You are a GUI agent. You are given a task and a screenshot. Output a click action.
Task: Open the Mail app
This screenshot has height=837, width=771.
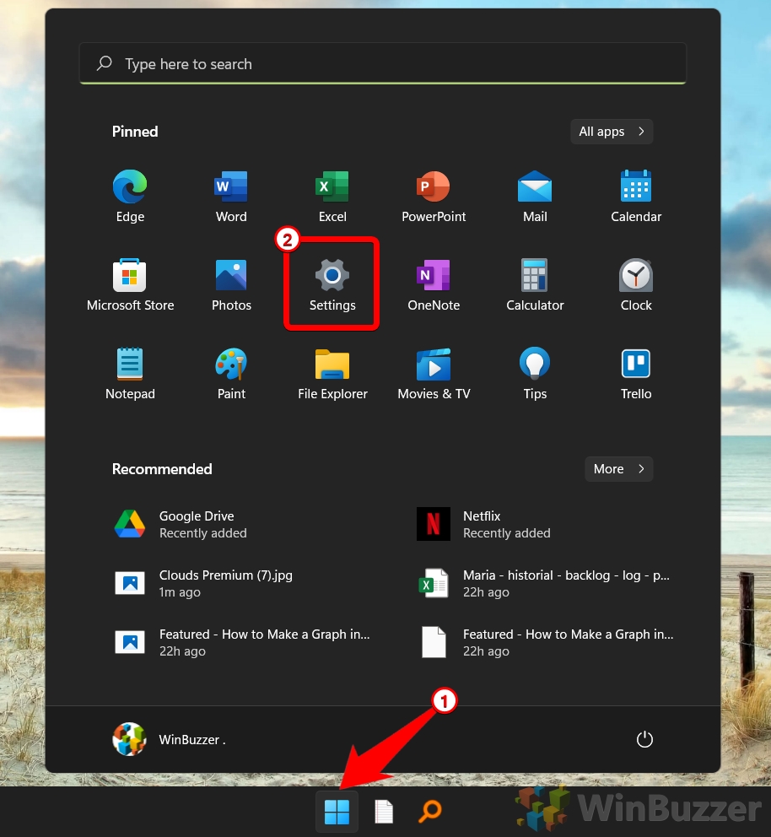[535, 196]
